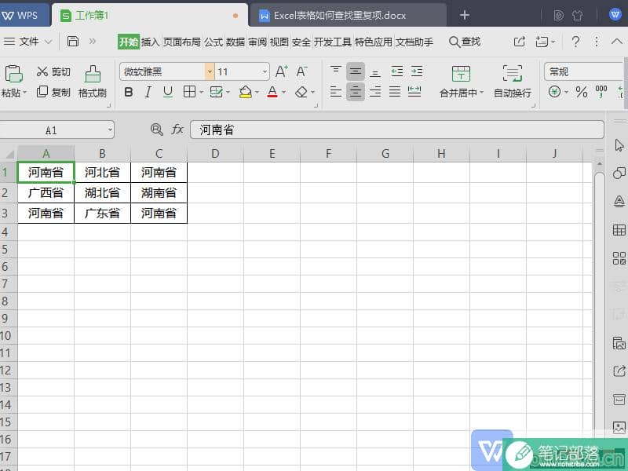628x471 pixels.
Task: Select column D header
Action: point(215,154)
